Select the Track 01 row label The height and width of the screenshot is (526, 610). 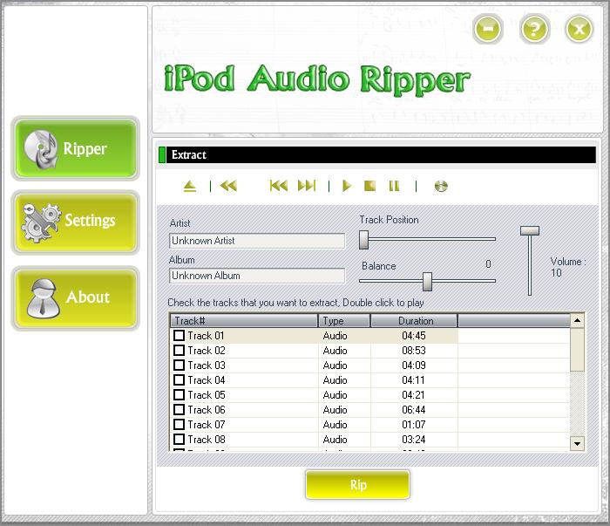click(x=206, y=336)
